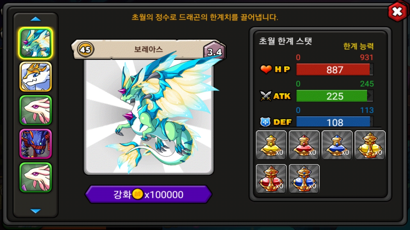
Task: Select the small red essence potion
Action: (304, 145)
